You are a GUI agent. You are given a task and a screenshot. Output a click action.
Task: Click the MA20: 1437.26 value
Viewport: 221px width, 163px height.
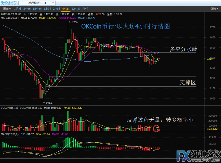[67, 18]
